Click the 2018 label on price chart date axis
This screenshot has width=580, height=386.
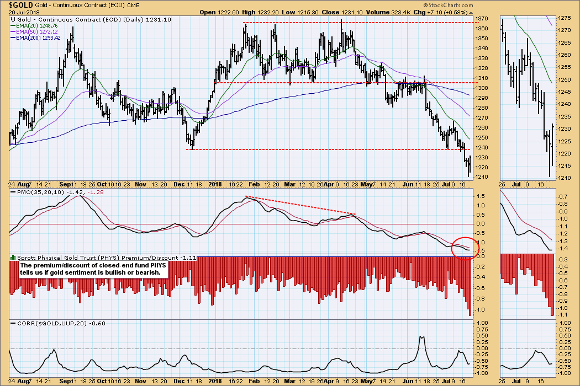215,184
